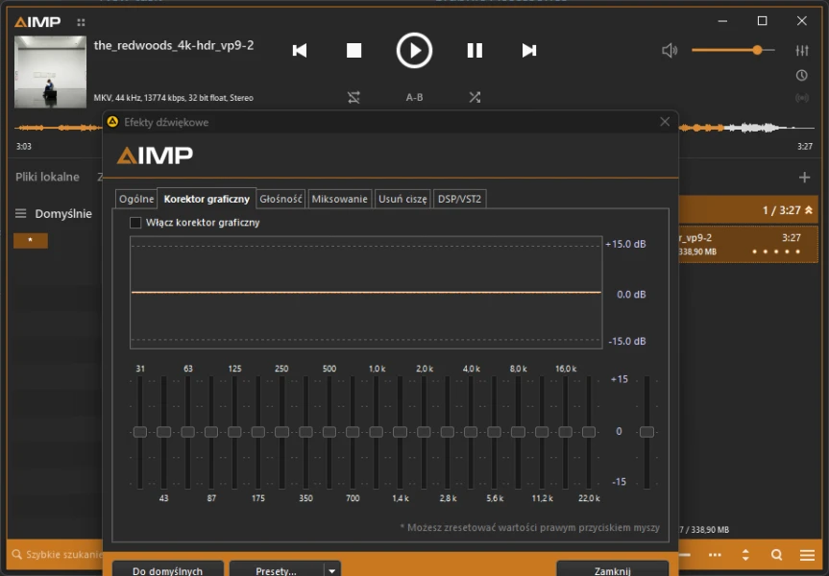Click the A-B repeat section button

tap(414, 97)
